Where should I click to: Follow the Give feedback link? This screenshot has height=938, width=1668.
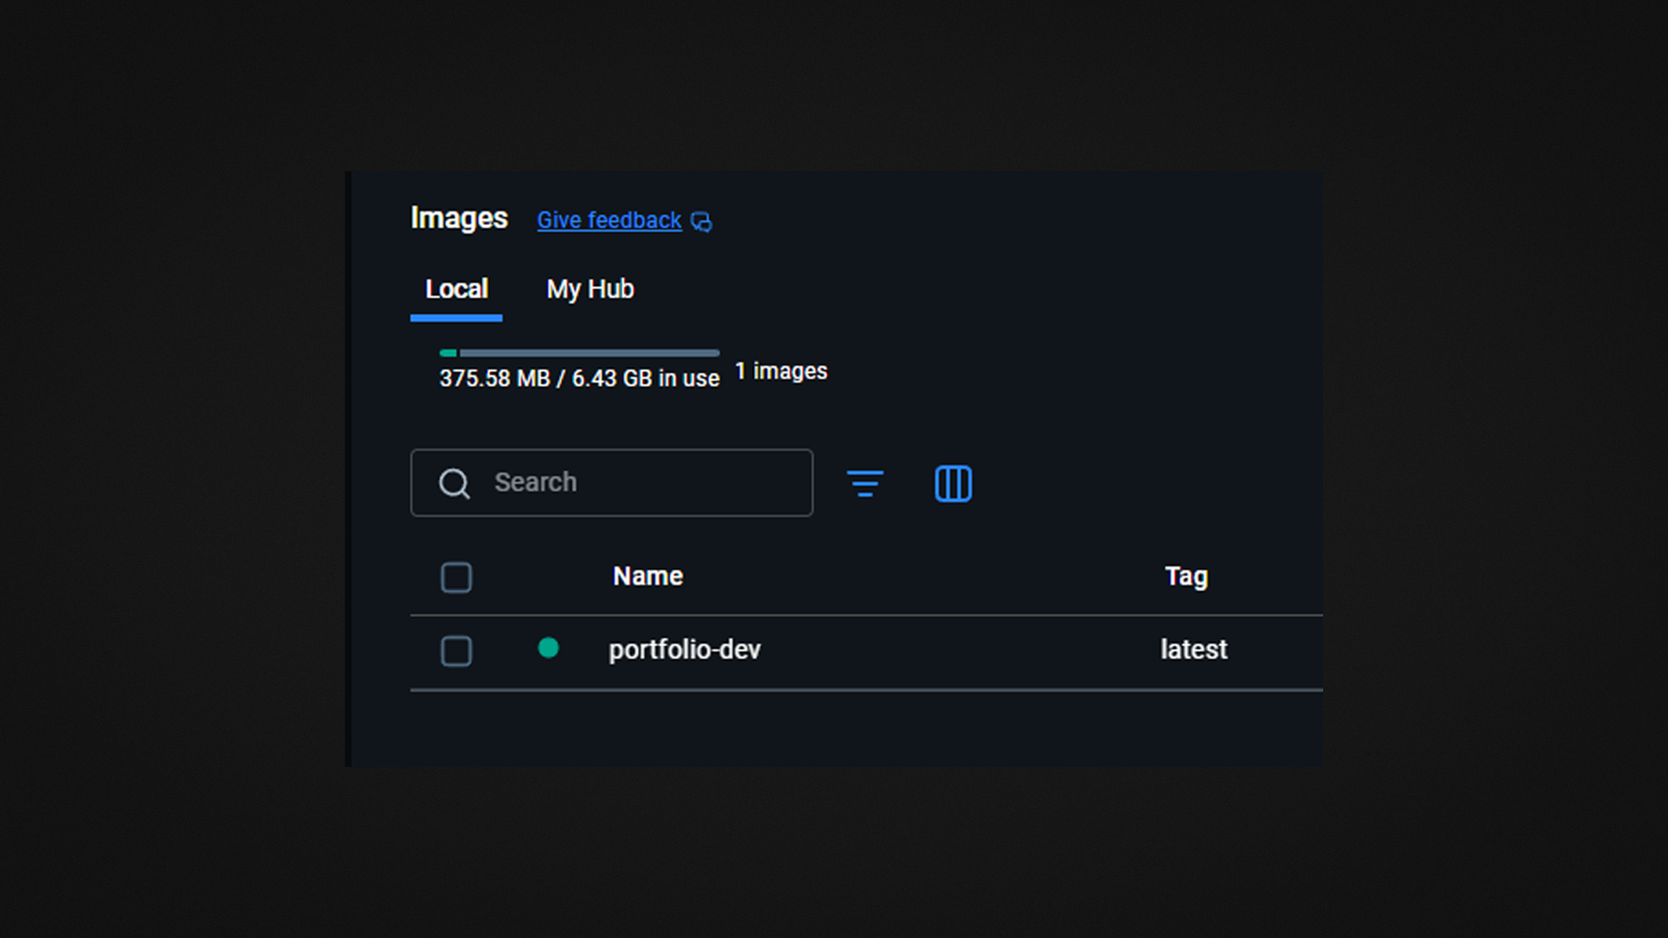[609, 221]
